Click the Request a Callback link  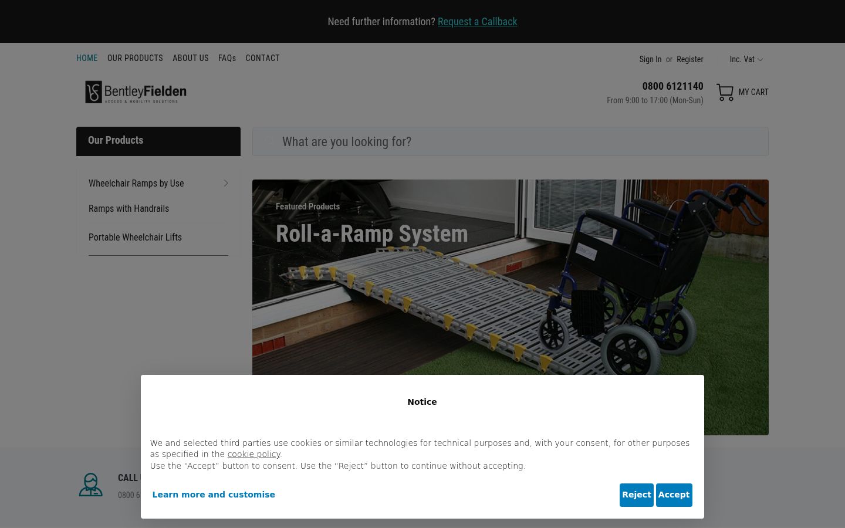[x=477, y=22]
